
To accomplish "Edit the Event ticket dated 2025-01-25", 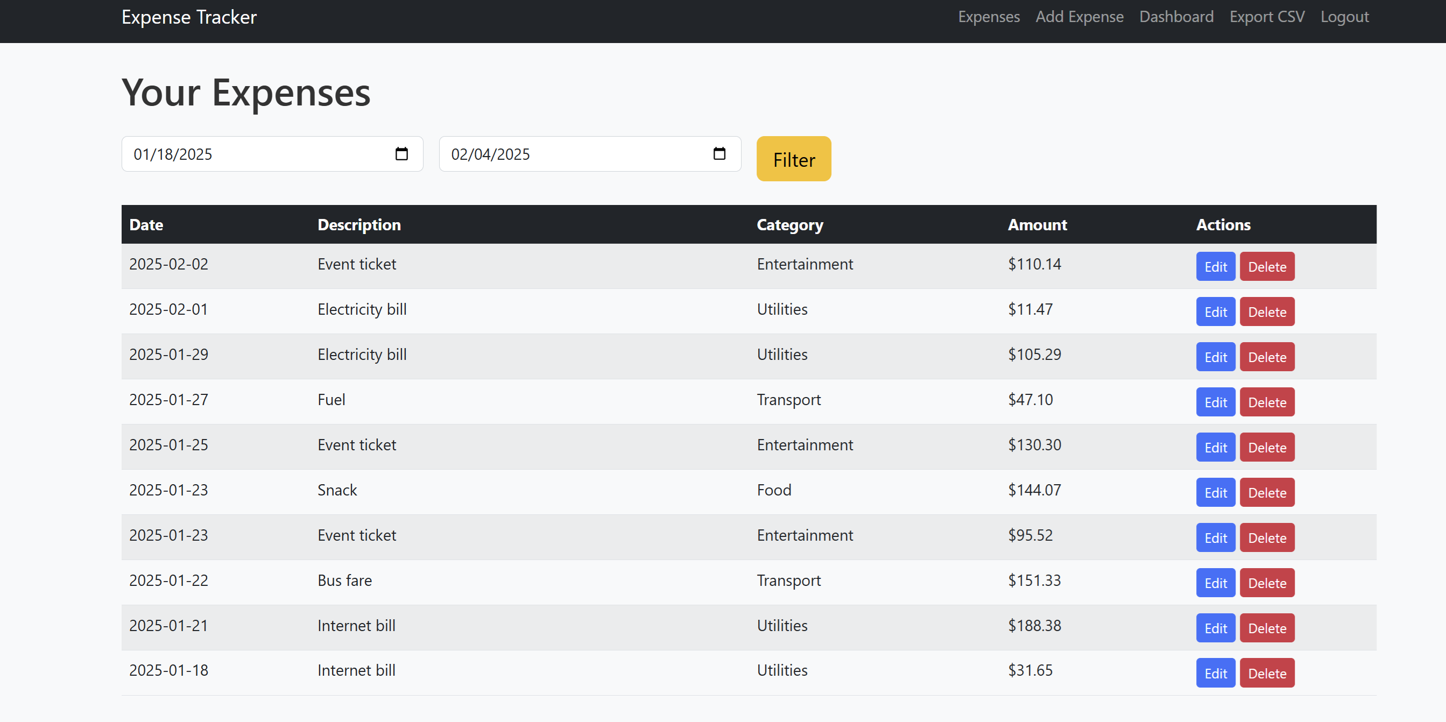I will [x=1215, y=447].
